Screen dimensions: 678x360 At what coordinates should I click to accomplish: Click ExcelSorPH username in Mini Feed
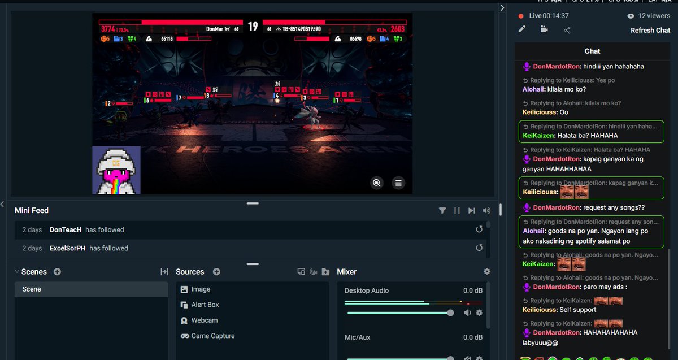pyautogui.click(x=68, y=248)
